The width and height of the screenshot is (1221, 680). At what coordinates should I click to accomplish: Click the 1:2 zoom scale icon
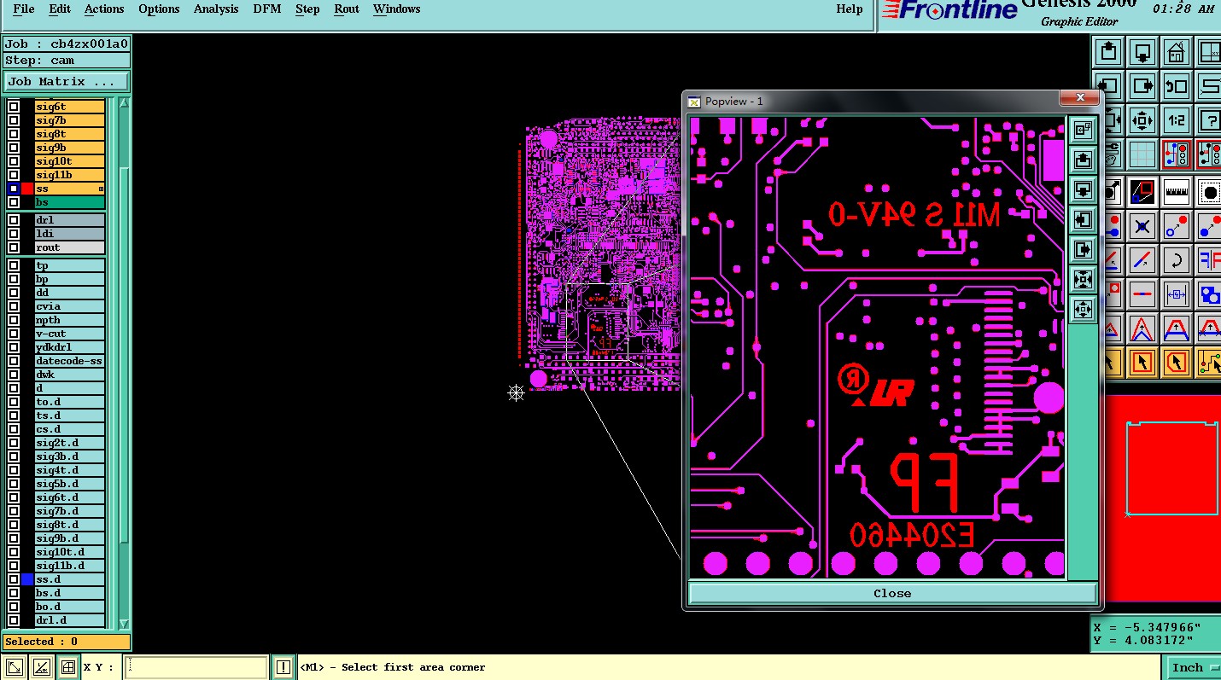pyautogui.click(x=1177, y=119)
